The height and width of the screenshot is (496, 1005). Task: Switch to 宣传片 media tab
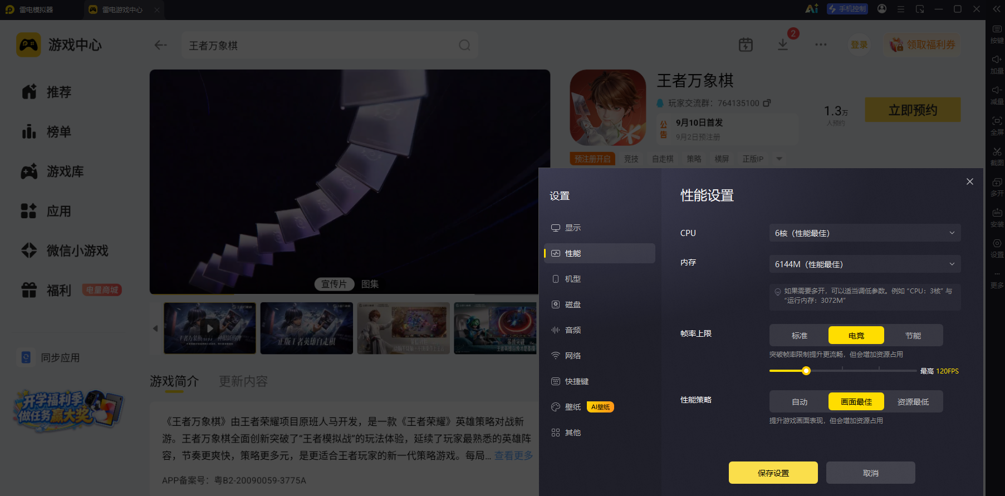coord(334,284)
